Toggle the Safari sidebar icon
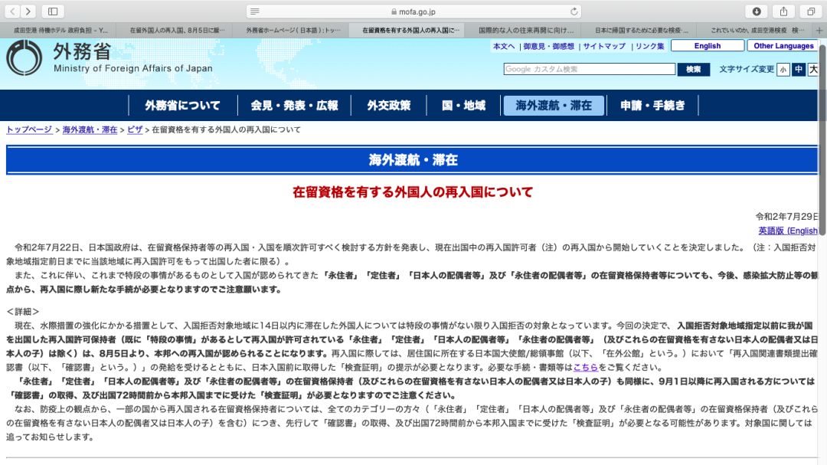The image size is (827, 465). 53,11
